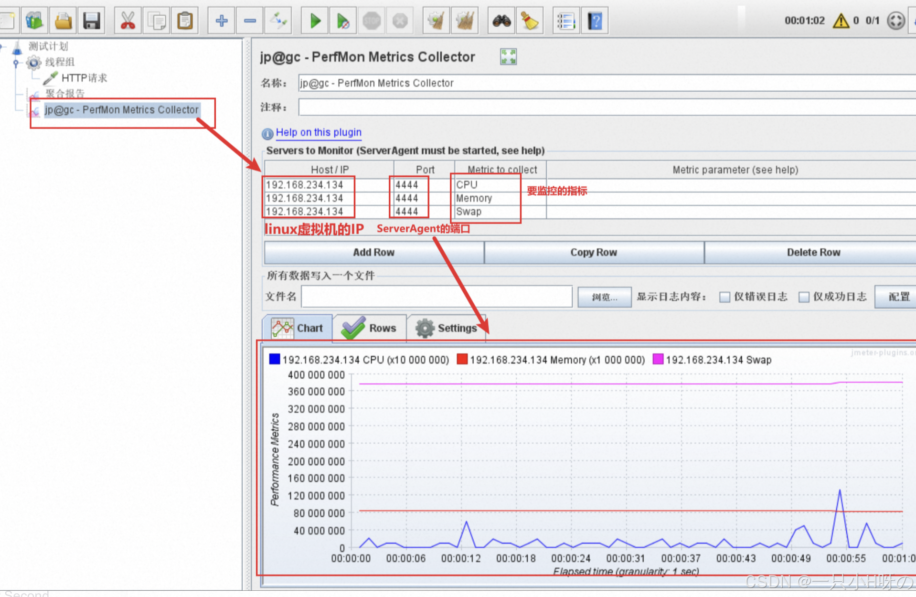
Task: Click the 00:01:02 elapsed time display
Action: point(804,21)
